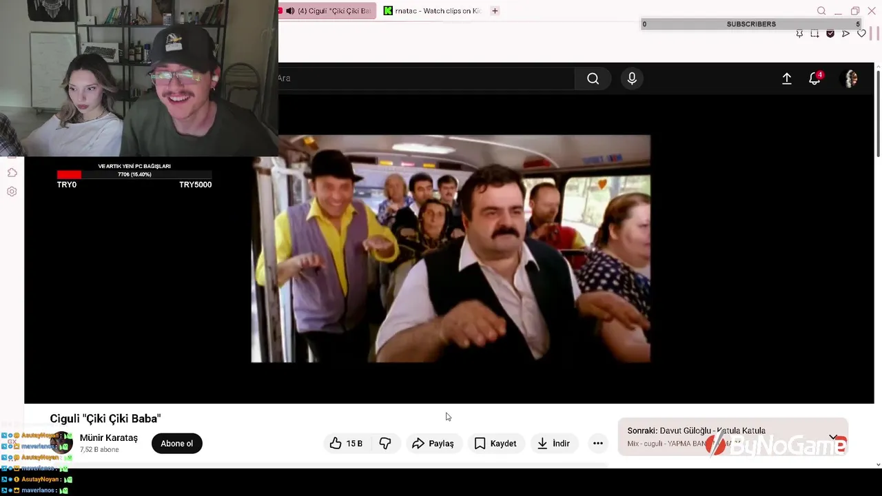Collapse the Sonraki up-next playlist chevron
The width and height of the screenshot is (882, 496).
coord(833,437)
